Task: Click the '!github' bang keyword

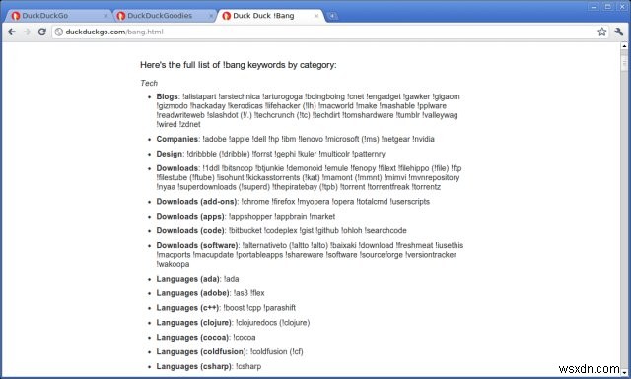Action: pos(327,230)
